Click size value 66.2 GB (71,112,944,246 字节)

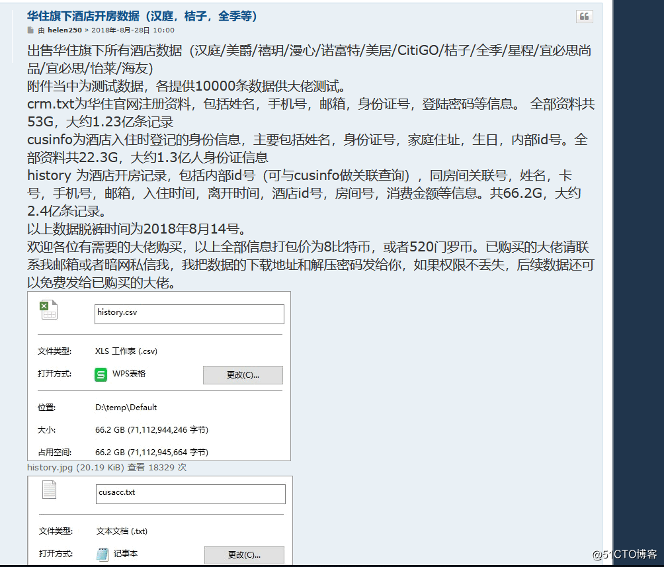(151, 429)
